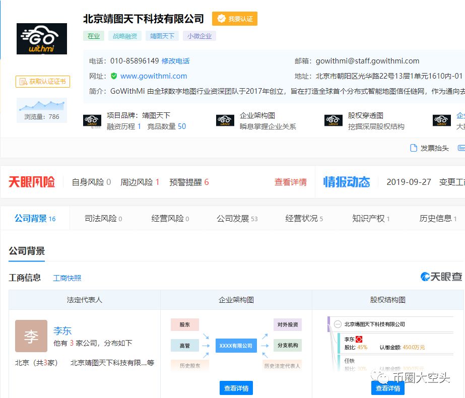
Task: Switch to 公司背景 tab
Action: 35,219
